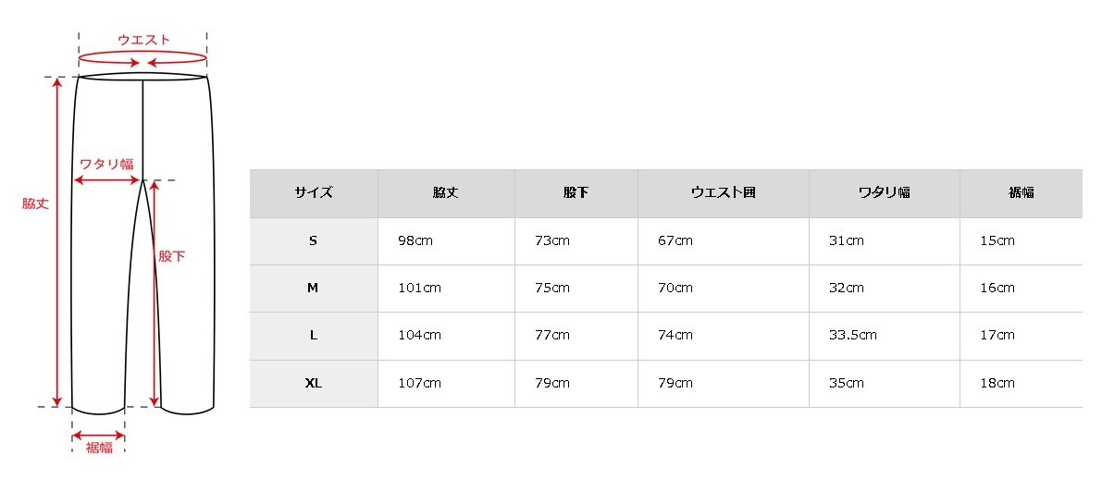The image size is (1102, 480).
Task: Select the XL size row label
Action: (314, 384)
